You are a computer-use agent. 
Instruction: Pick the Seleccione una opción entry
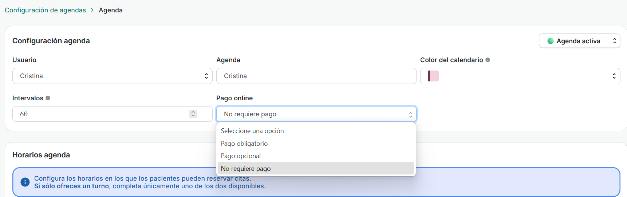pyautogui.click(x=252, y=131)
